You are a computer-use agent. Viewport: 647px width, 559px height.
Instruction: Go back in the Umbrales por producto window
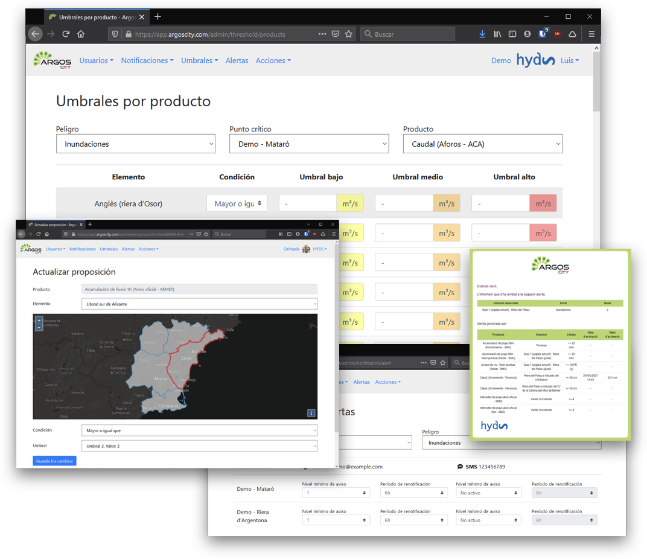pos(36,34)
